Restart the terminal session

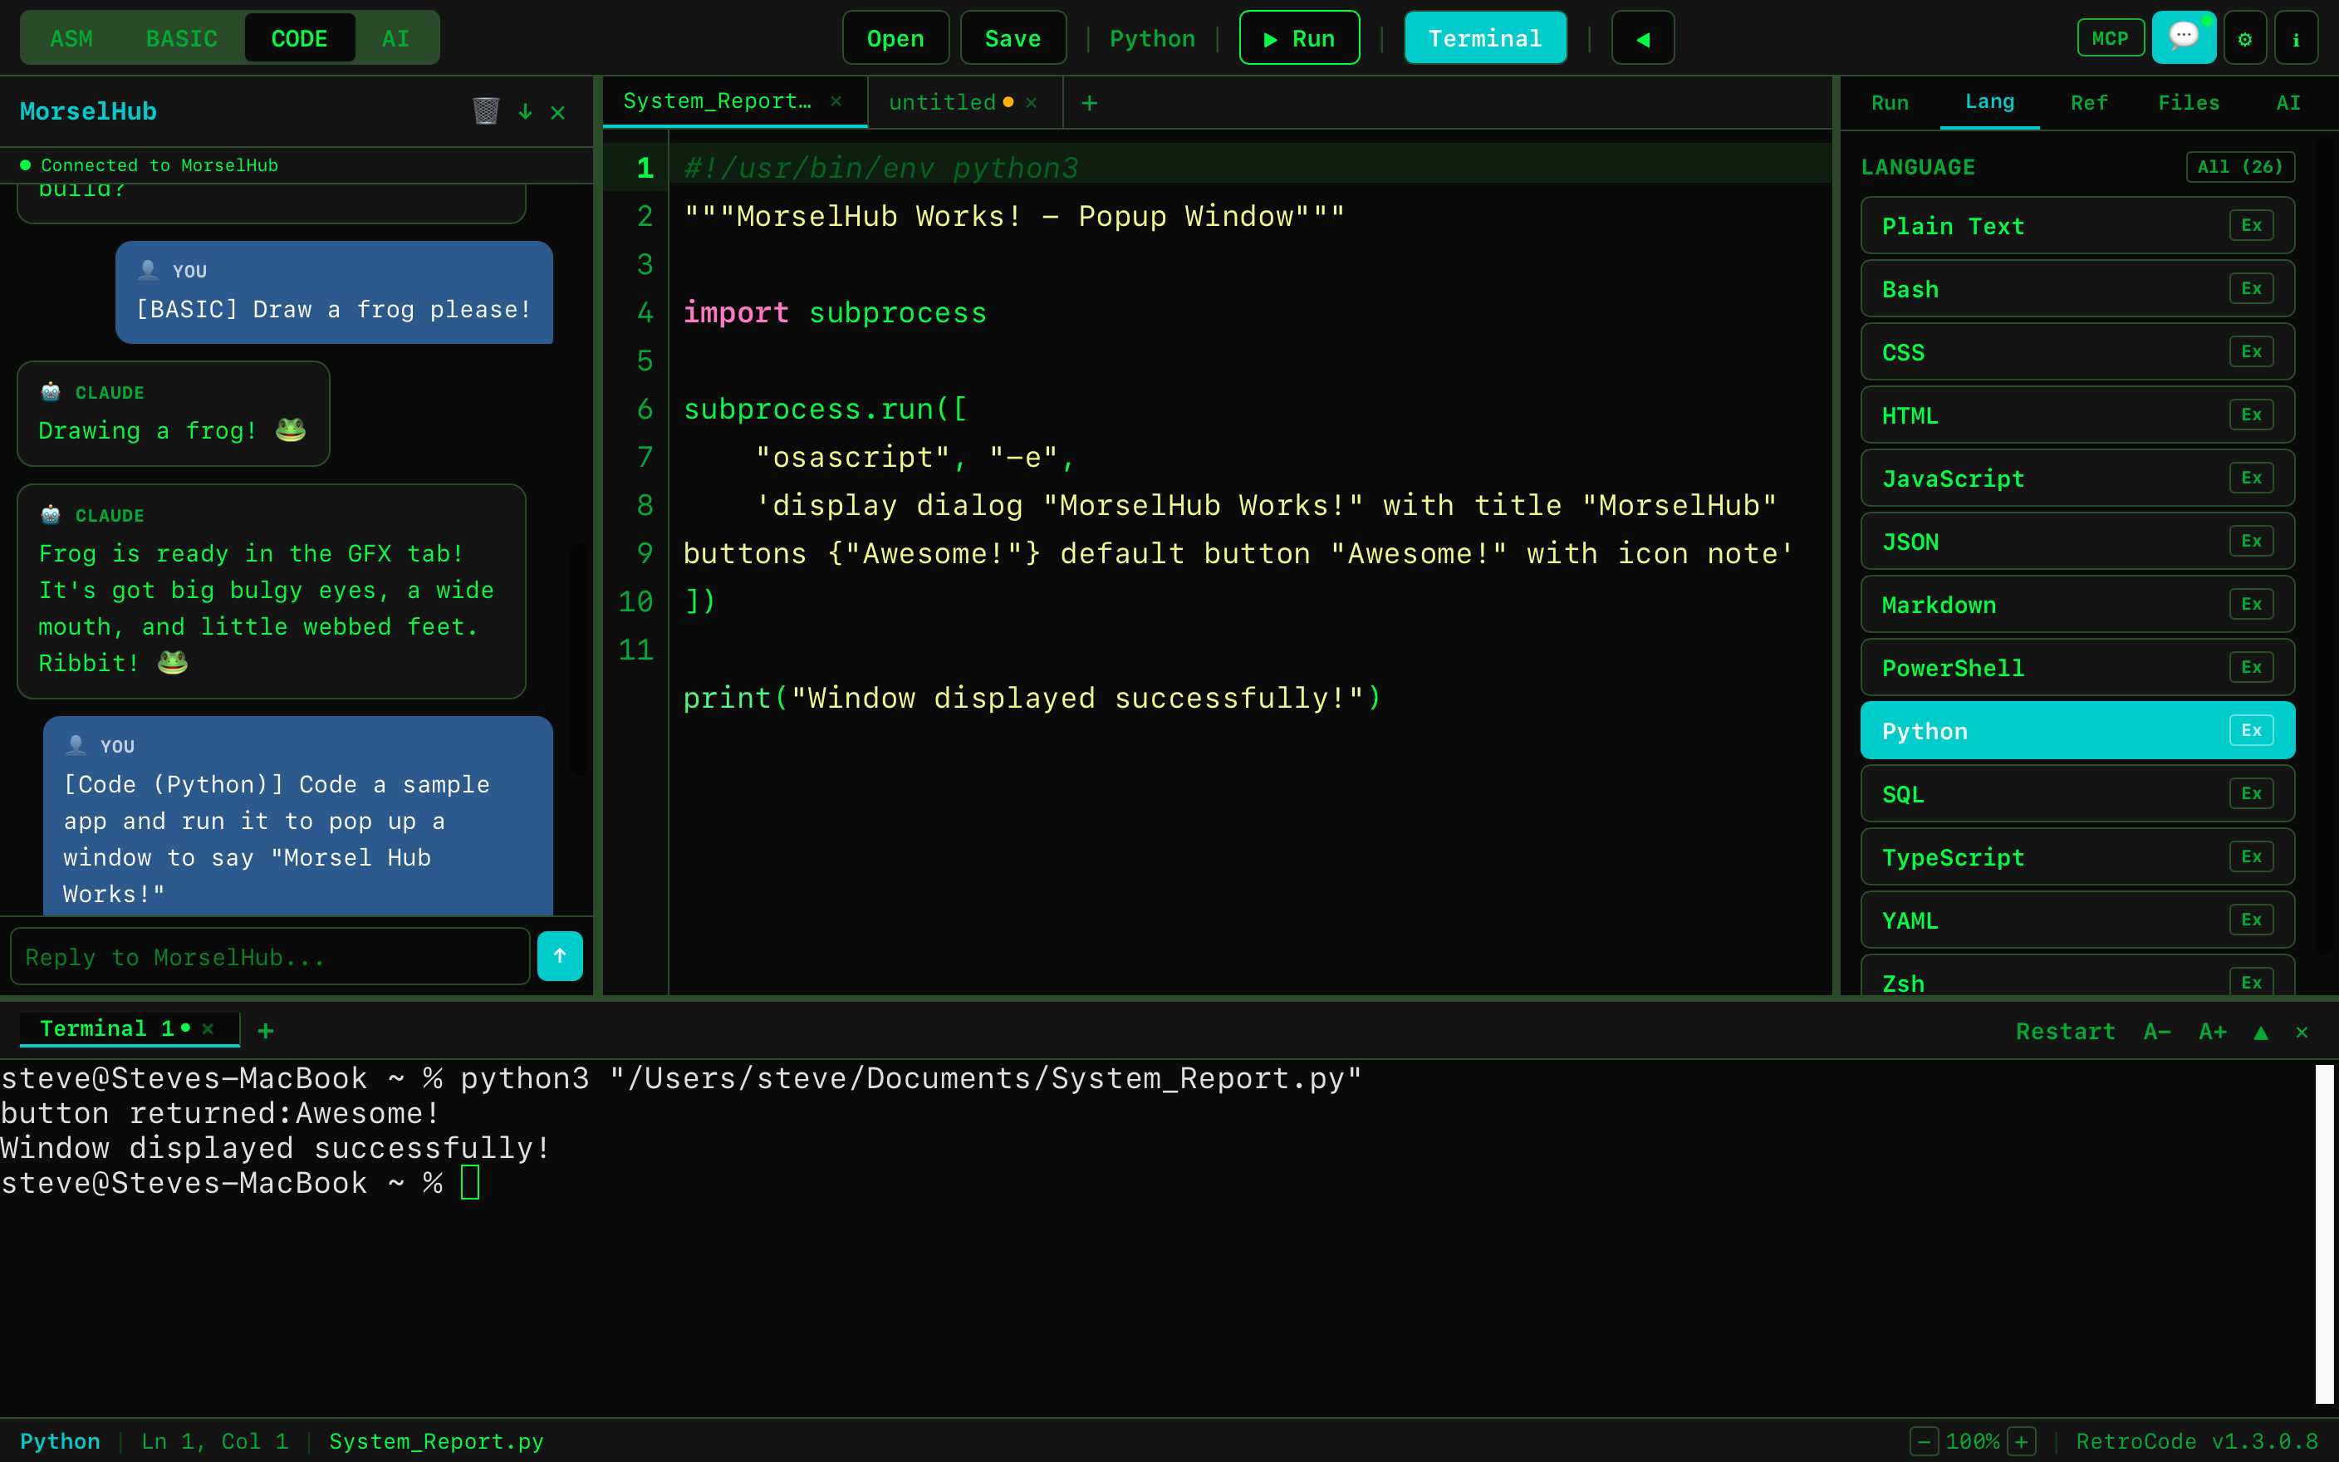(x=2066, y=1031)
